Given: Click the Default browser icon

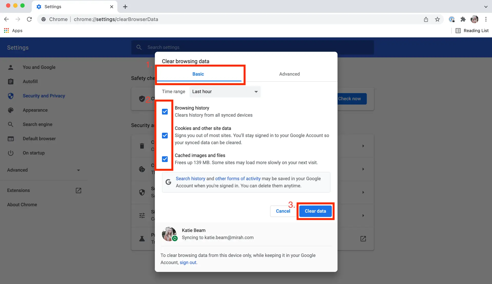Looking at the screenshot, I should click(x=11, y=139).
